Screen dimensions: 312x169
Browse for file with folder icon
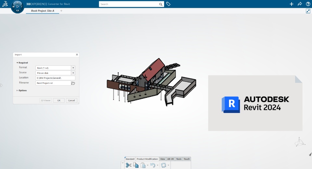tap(73, 83)
